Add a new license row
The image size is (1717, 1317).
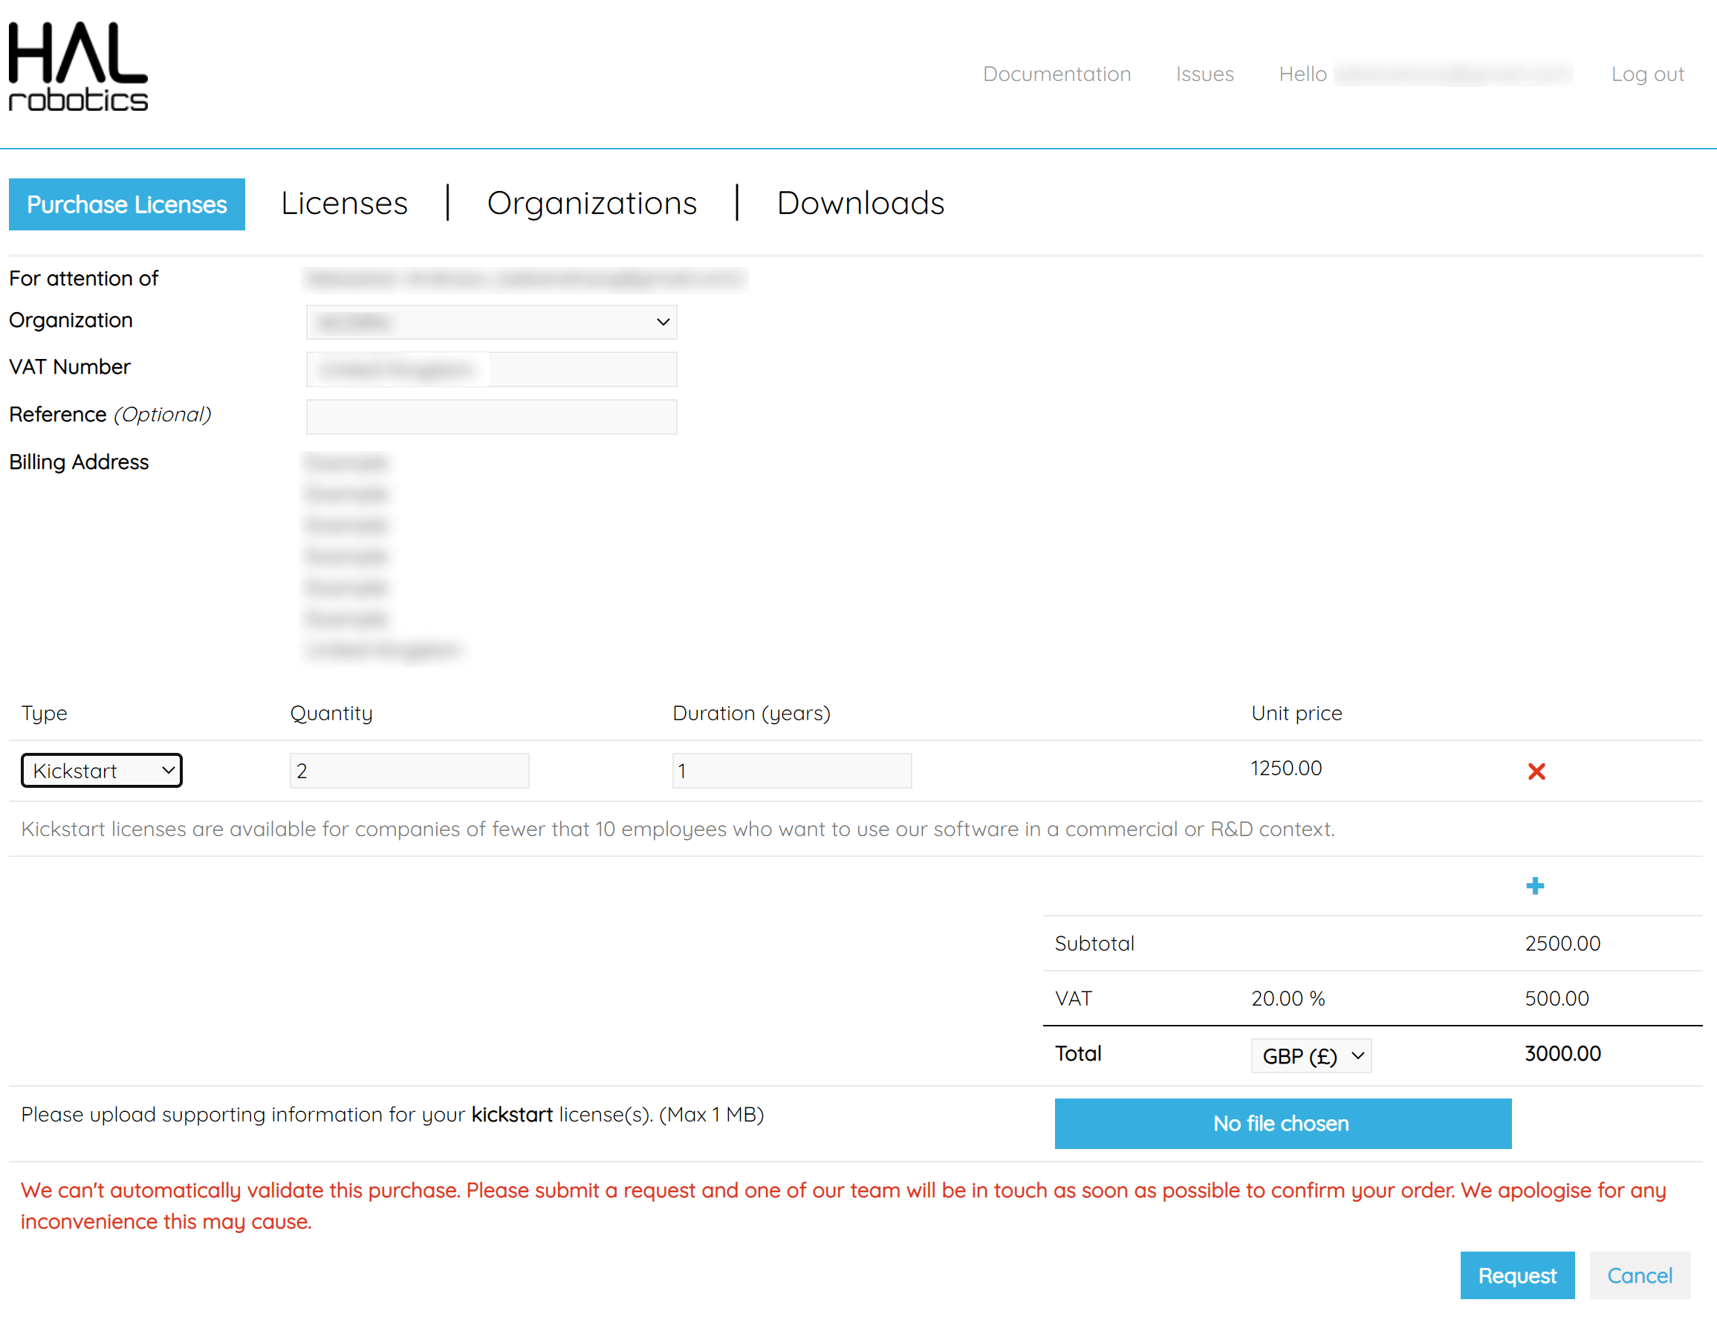tap(1534, 886)
